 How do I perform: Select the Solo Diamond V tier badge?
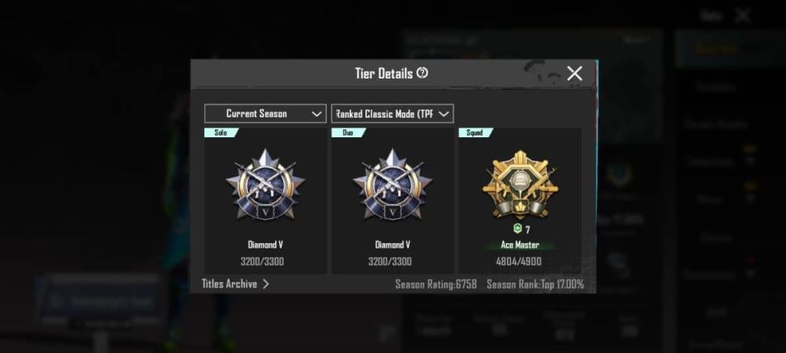pos(265,184)
